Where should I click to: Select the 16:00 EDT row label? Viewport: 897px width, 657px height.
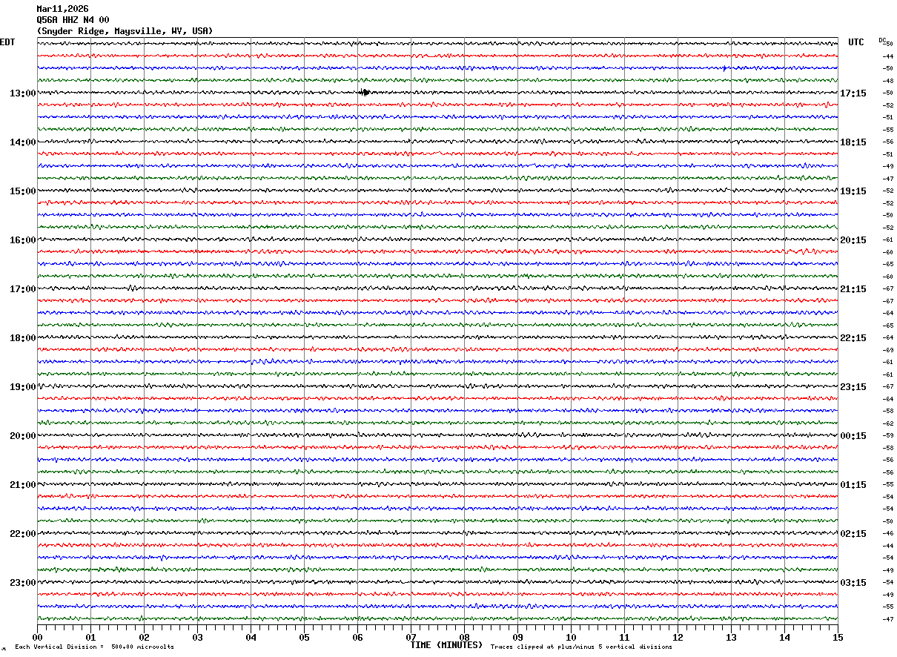22,240
